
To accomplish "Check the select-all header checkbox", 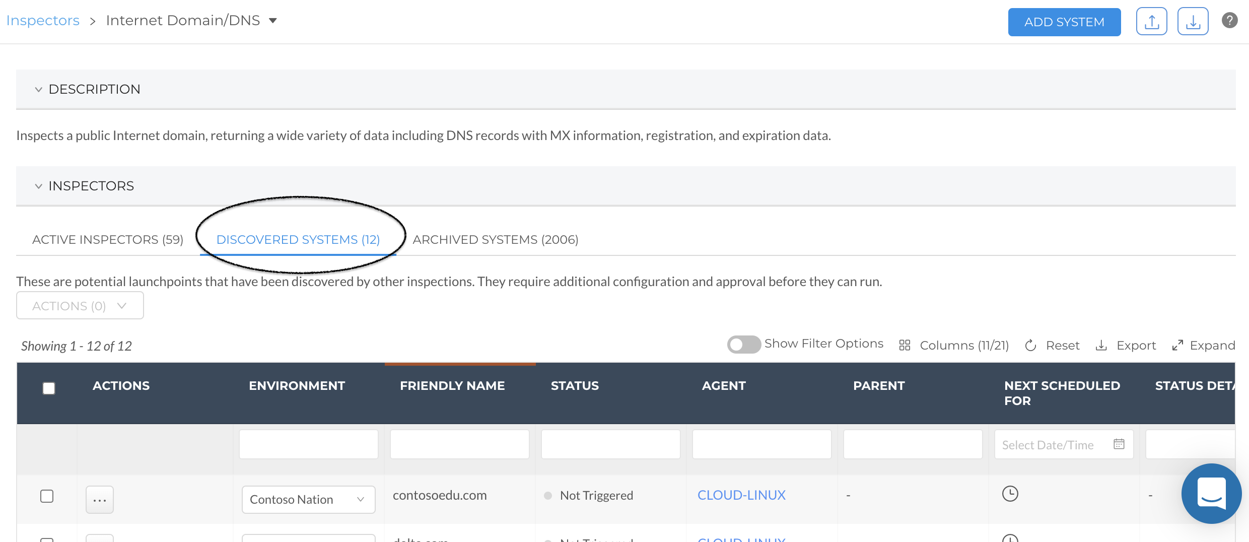I will tap(49, 388).
